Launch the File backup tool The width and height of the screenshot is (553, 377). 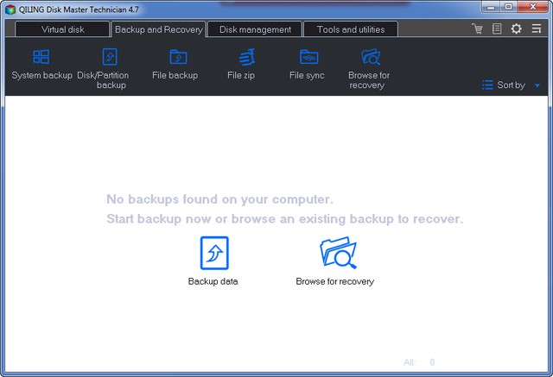coord(175,64)
